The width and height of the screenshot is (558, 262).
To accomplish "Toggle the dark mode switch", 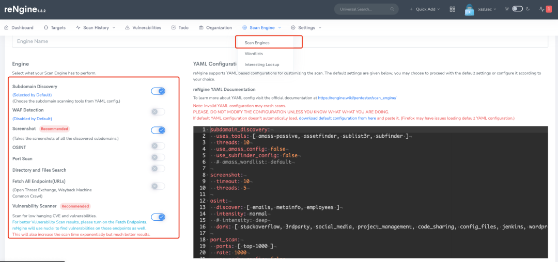I will click(x=517, y=9).
